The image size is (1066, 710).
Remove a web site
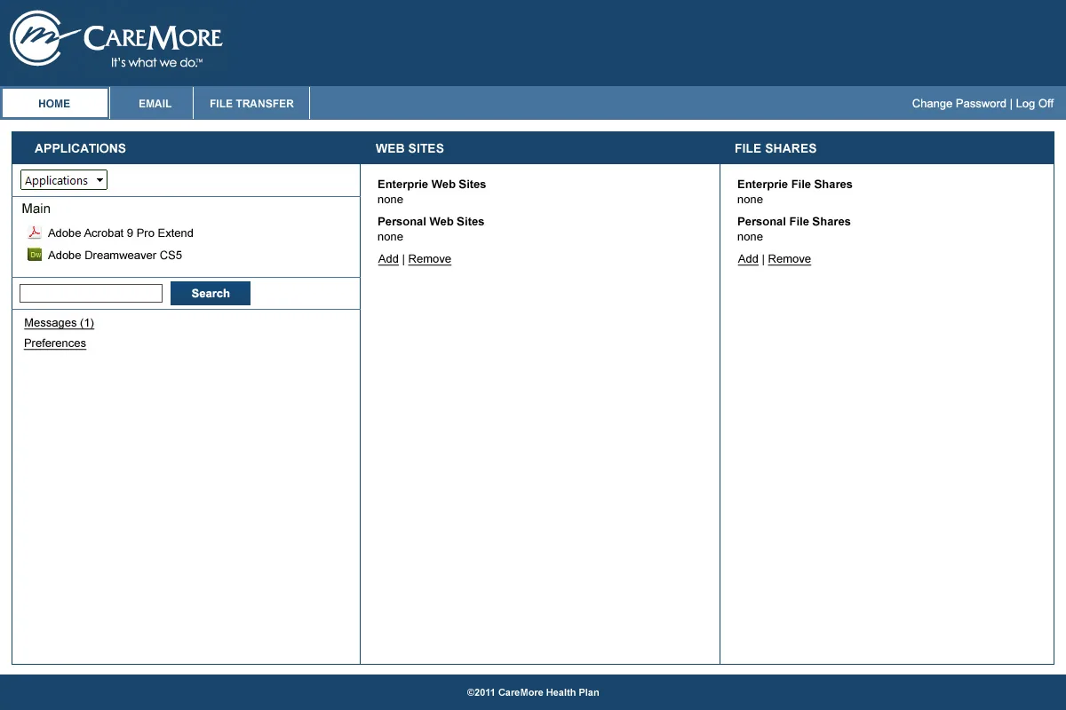pos(430,259)
